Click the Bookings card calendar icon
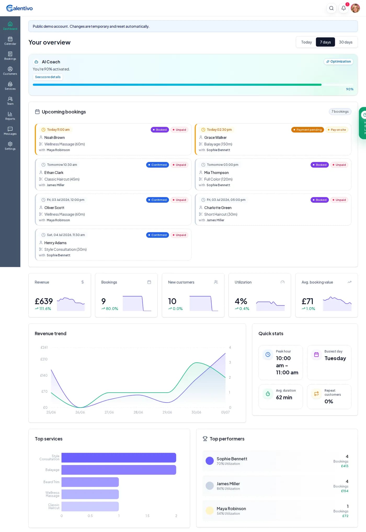This screenshot has height=532, width=366. tap(149, 282)
